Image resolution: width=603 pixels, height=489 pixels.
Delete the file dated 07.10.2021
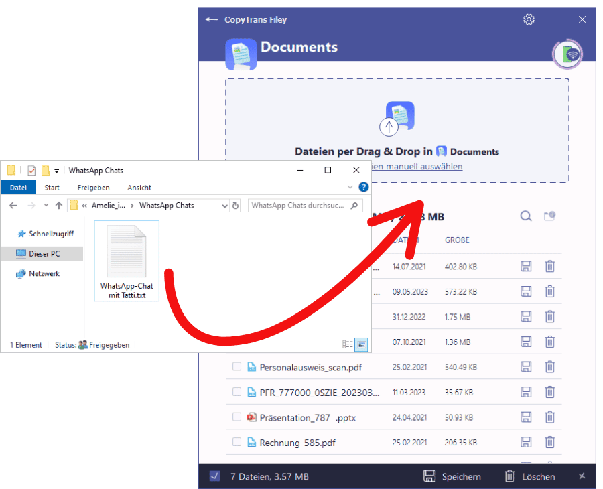click(x=550, y=342)
